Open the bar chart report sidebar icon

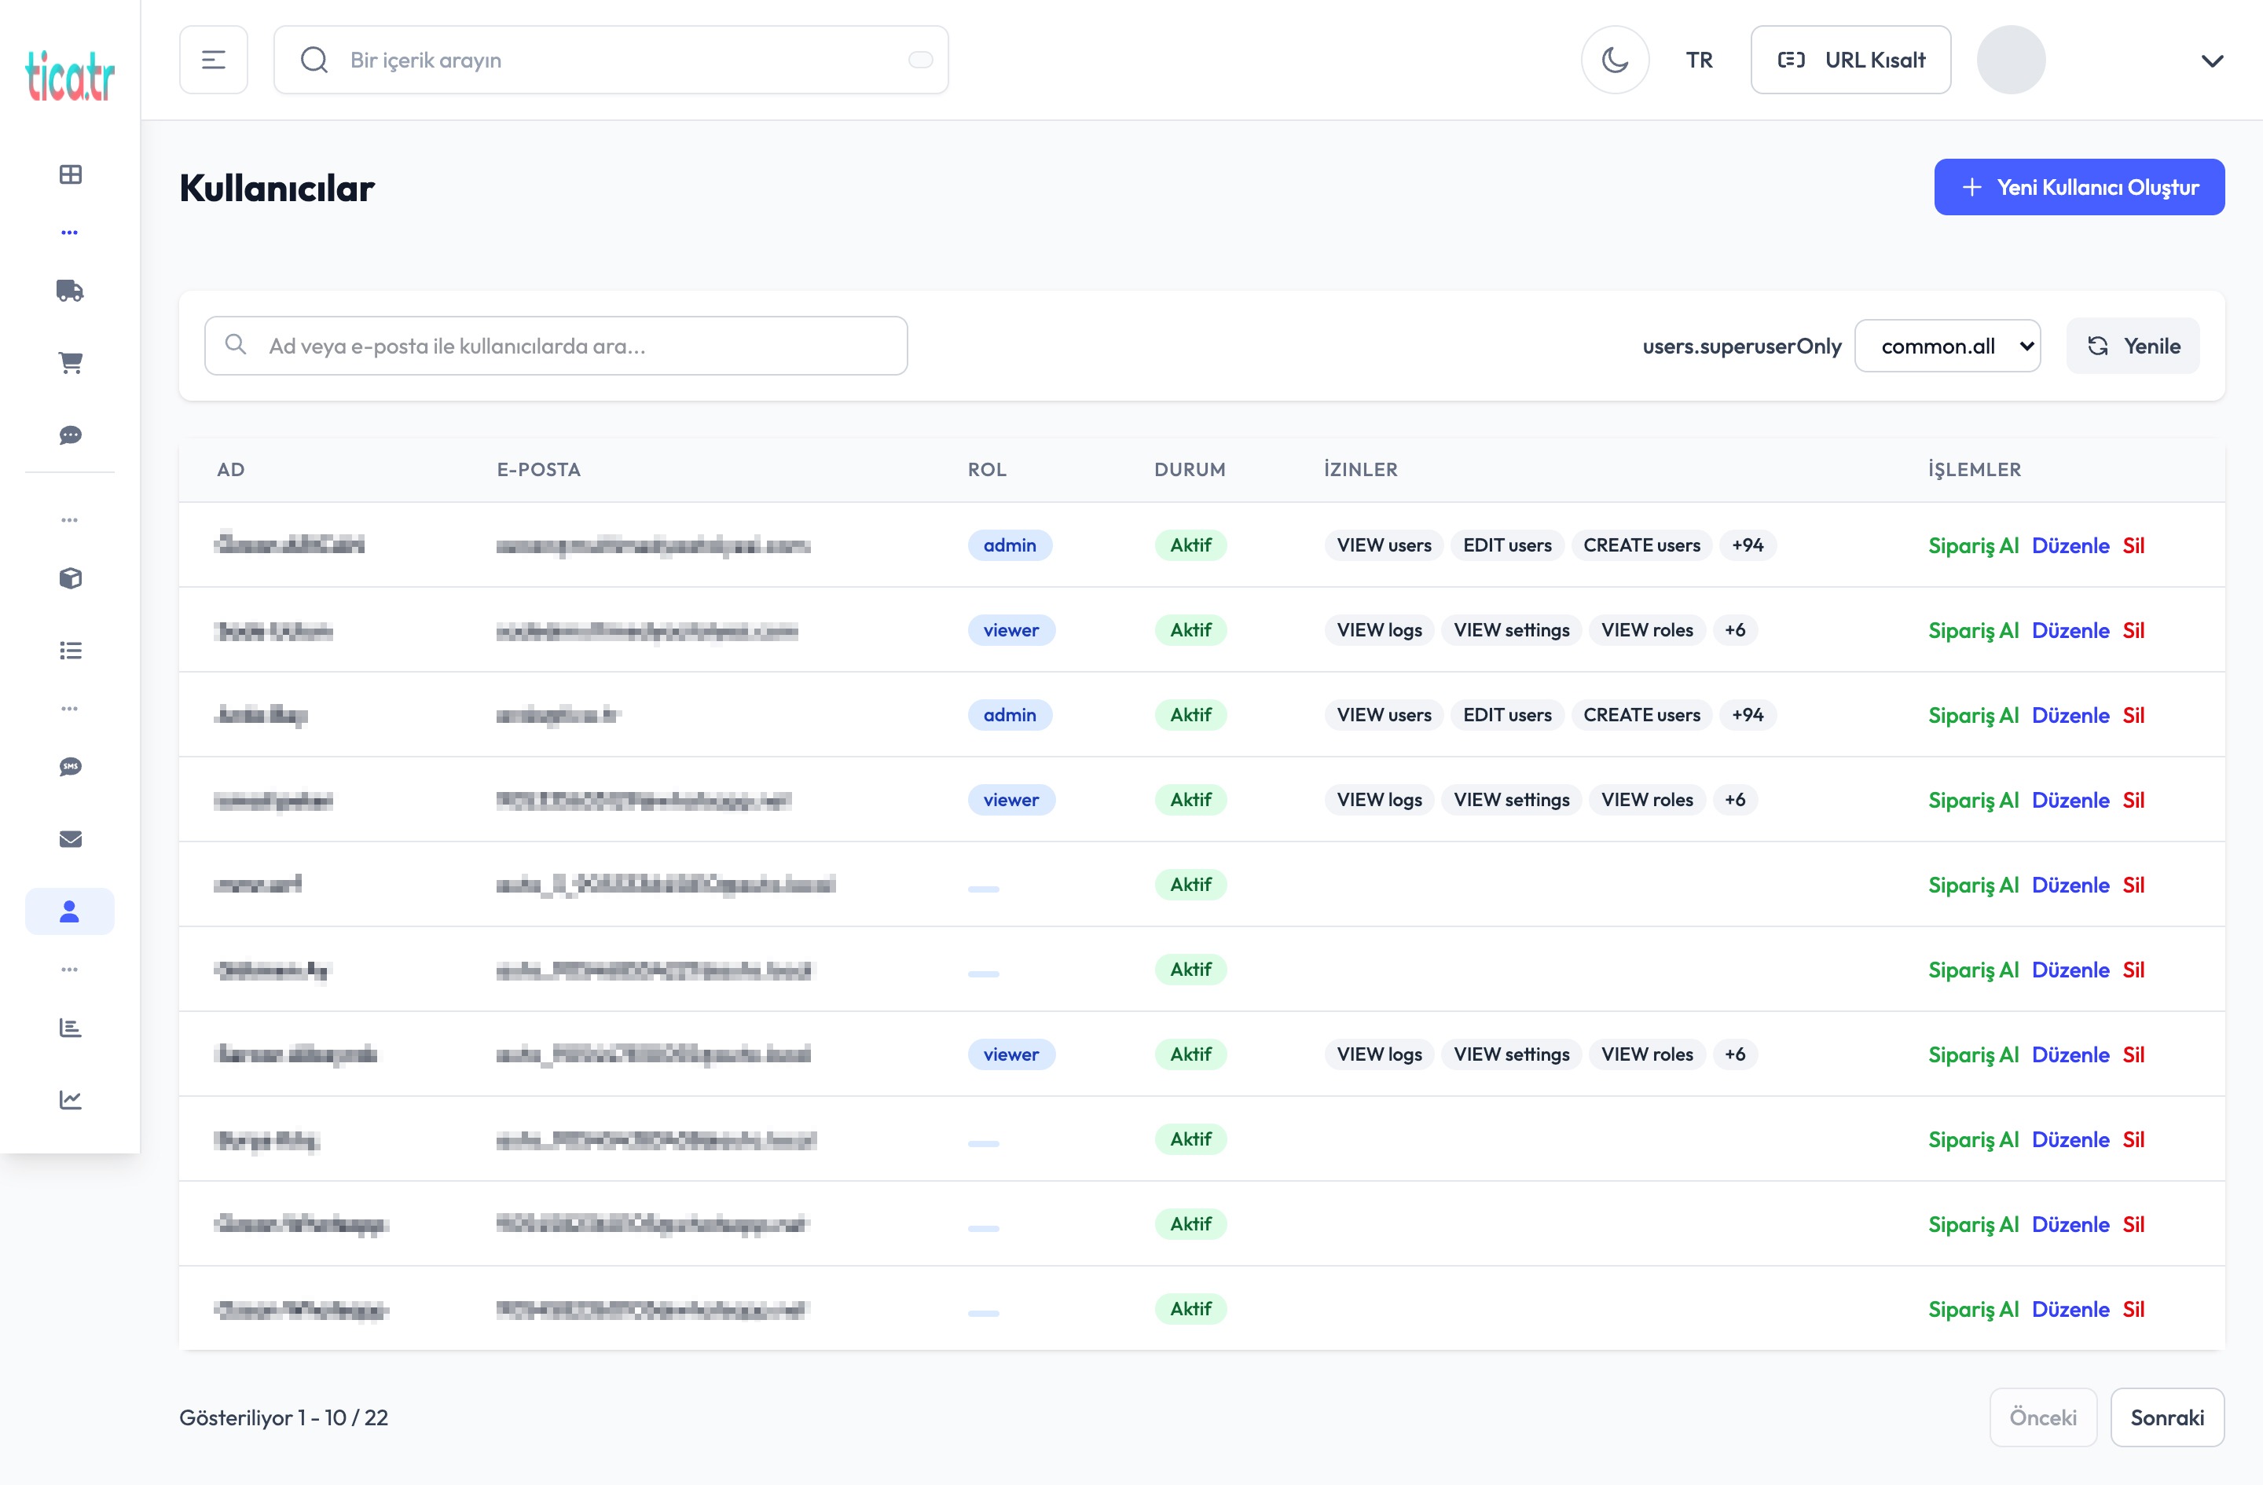click(69, 1028)
